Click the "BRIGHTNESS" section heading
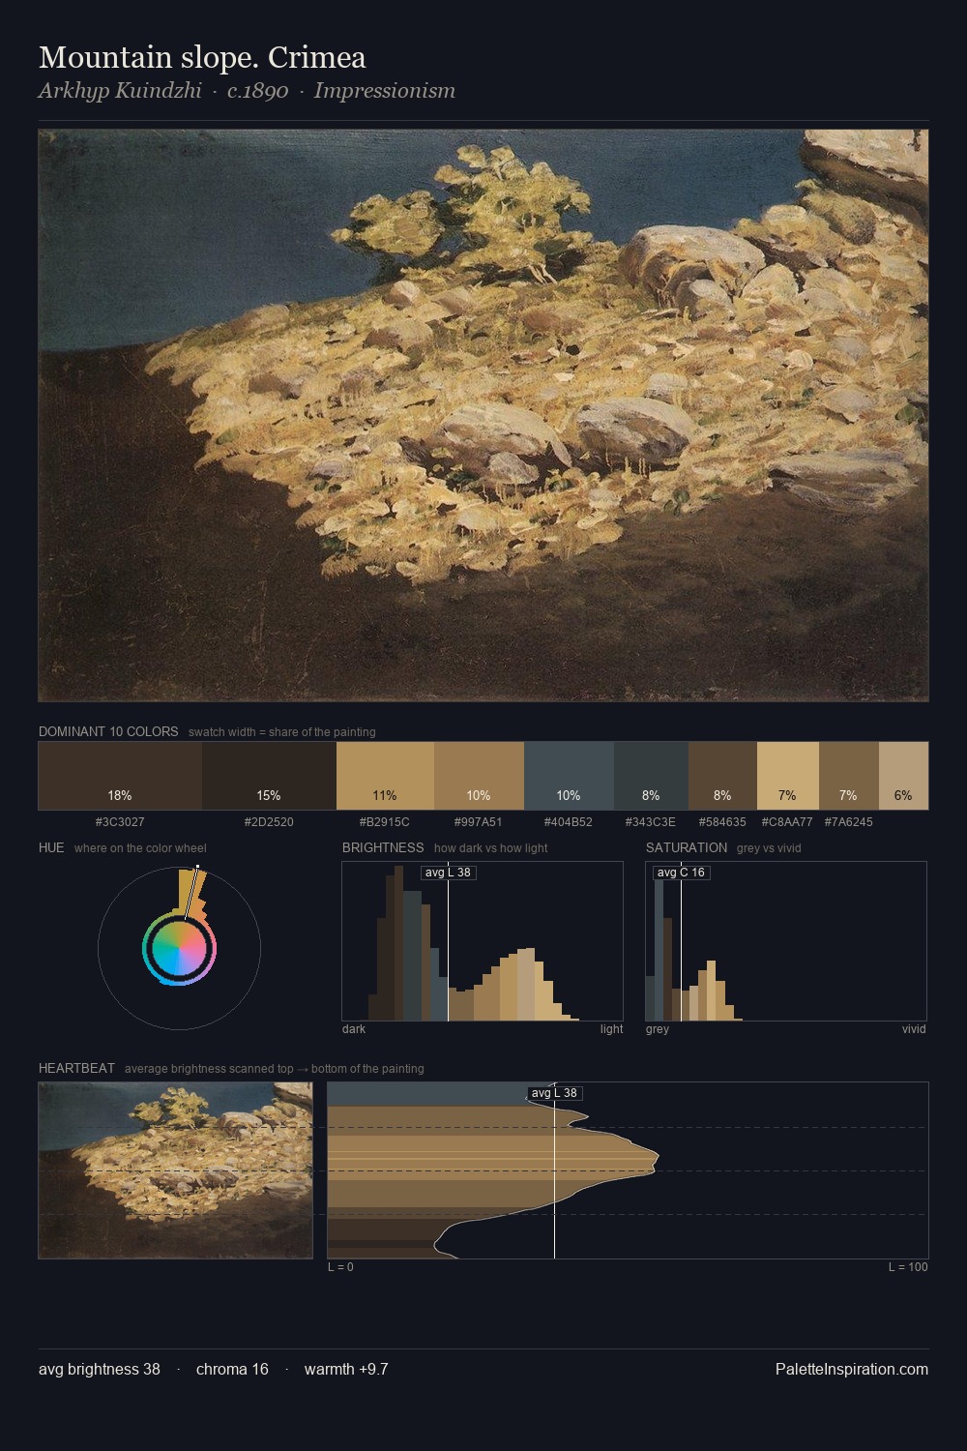 click(x=383, y=847)
